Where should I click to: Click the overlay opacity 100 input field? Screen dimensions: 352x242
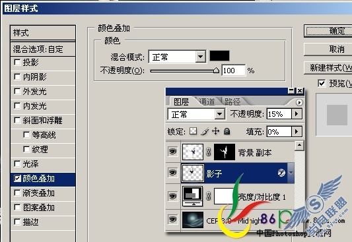234,71
